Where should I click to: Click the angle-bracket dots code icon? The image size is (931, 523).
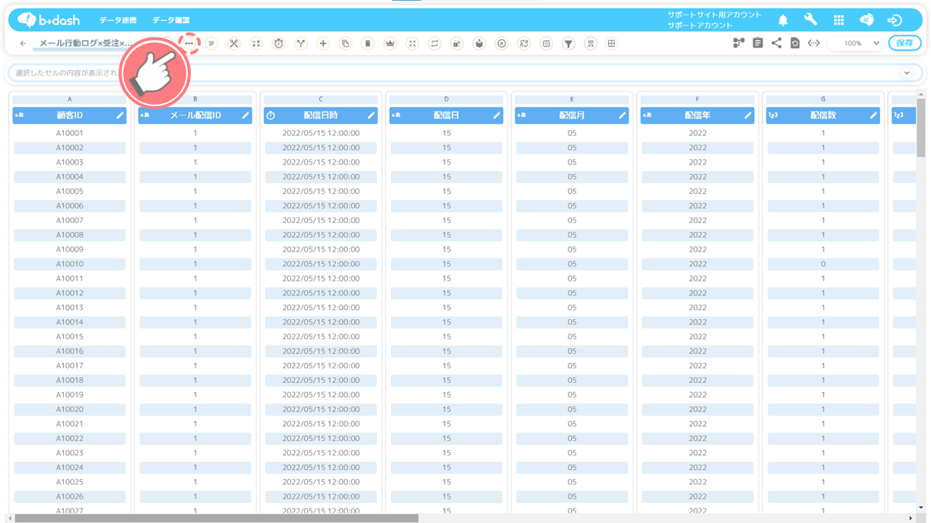[814, 43]
